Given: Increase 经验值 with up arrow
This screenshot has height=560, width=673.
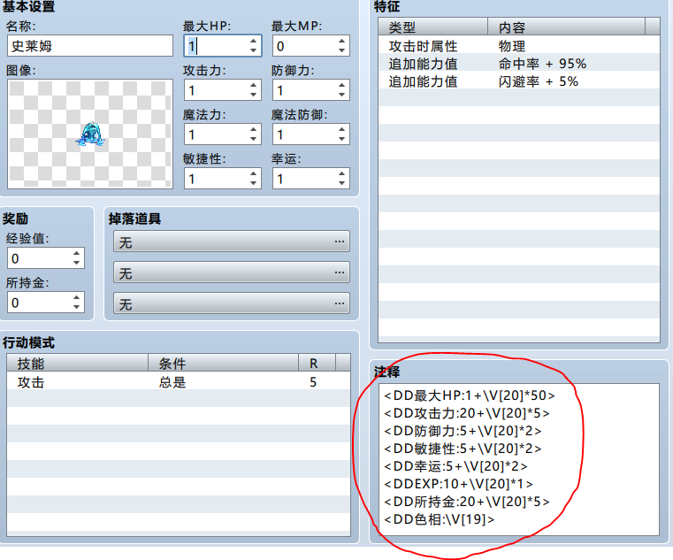Looking at the screenshot, I should click(x=76, y=253).
